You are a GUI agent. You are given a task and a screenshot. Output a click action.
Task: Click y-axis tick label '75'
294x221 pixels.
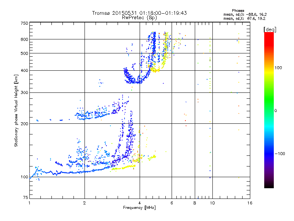[x=26, y=197]
